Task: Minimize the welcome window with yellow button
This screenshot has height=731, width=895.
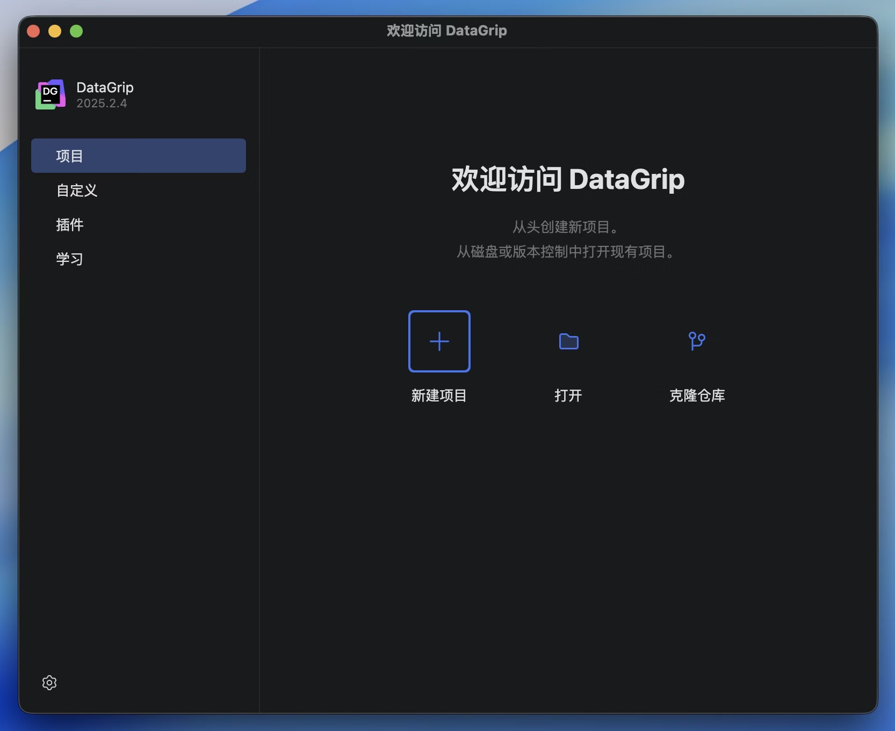Action: (x=55, y=31)
